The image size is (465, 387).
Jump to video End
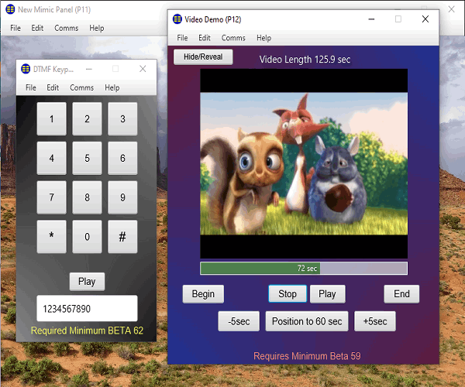(401, 294)
